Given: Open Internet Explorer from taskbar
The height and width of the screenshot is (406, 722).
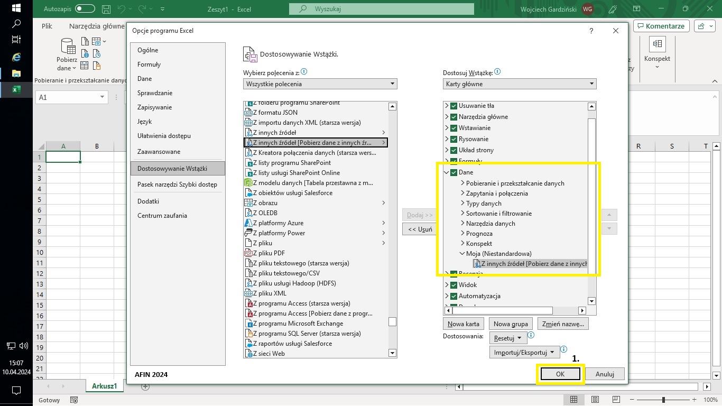Looking at the screenshot, I should point(16,56).
